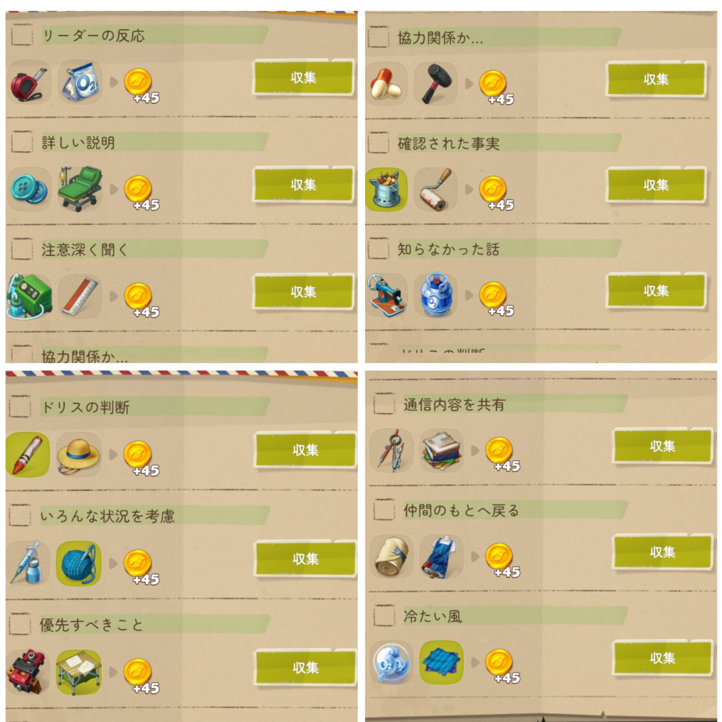Check the 確認された事実 task checkbox
The height and width of the screenshot is (722, 722).
click(378, 142)
